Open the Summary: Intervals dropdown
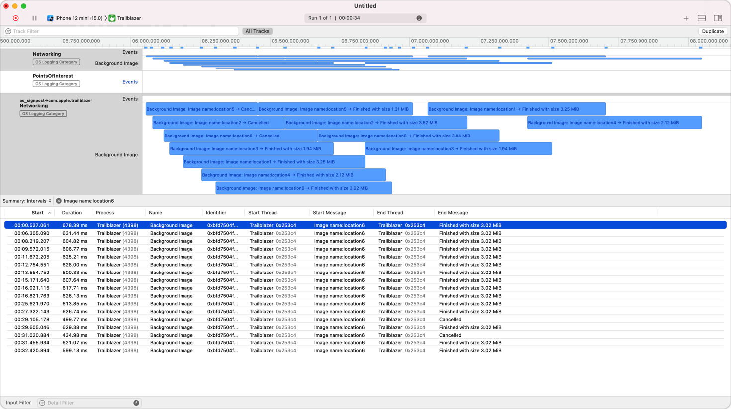The image size is (731, 409). point(27,201)
